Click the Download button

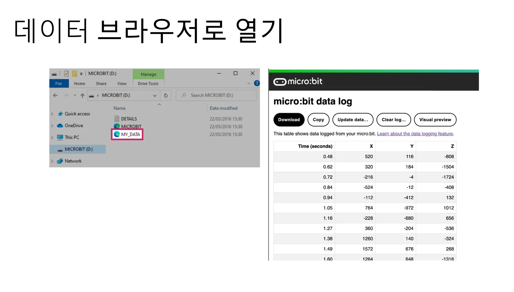pos(289,120)
